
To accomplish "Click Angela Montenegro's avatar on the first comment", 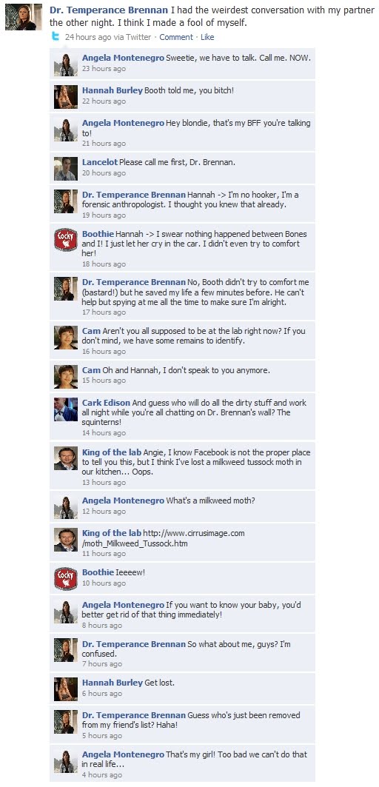I will pos(66,64).
